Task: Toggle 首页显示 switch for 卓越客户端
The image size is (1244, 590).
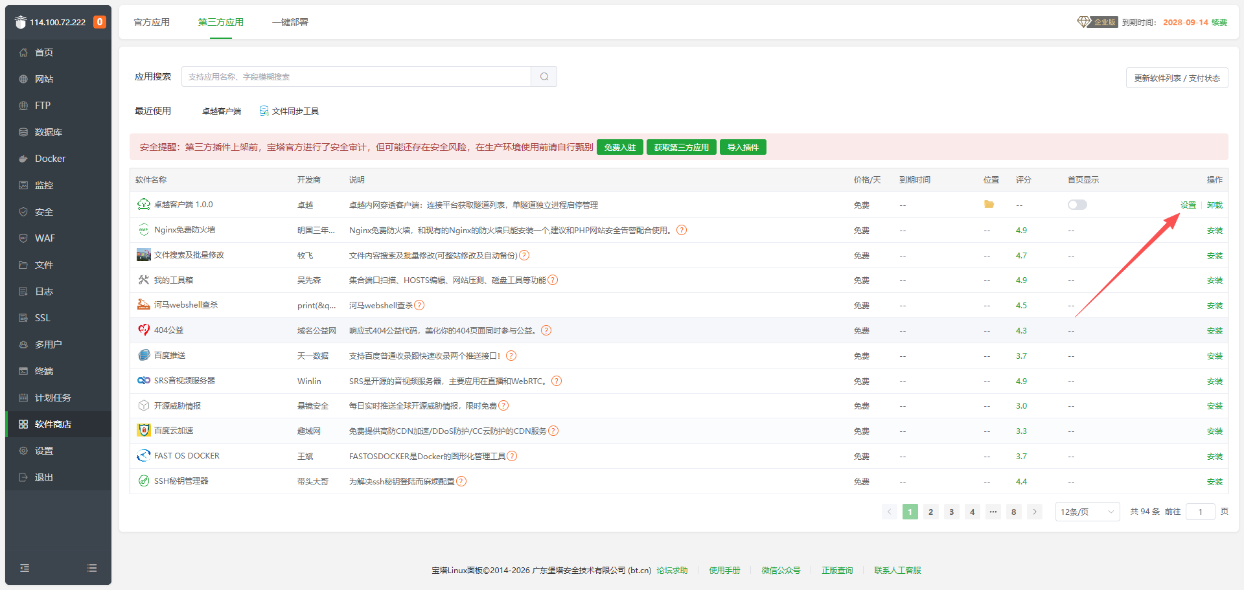Action: (1077, 205)
